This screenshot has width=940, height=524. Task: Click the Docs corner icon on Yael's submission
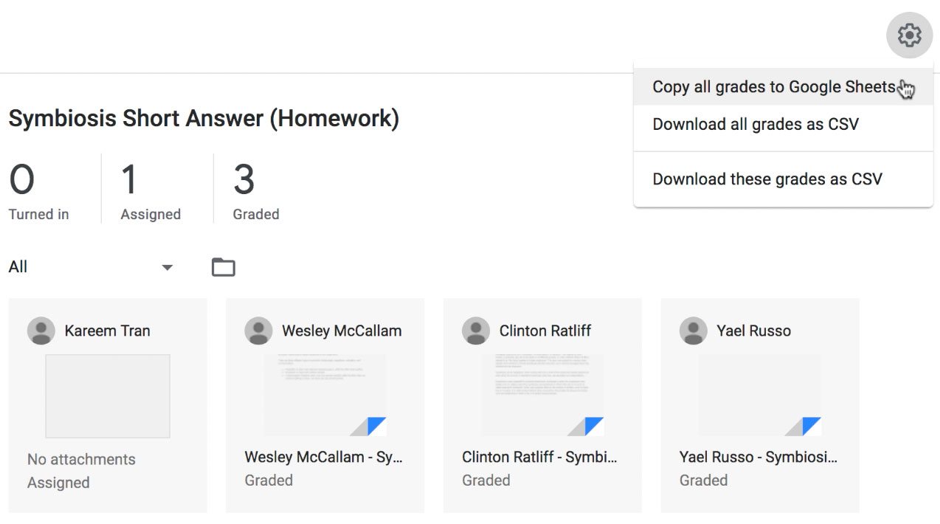point(812,426)
